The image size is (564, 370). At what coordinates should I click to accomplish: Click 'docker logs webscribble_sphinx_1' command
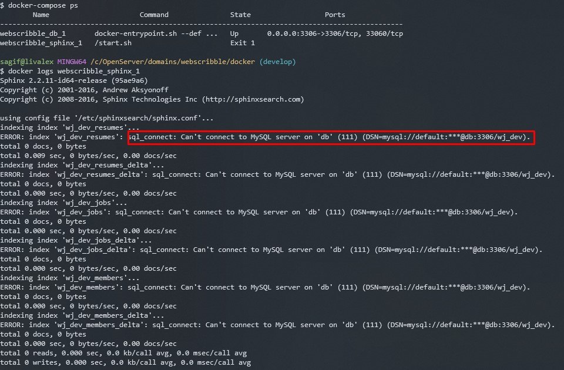coord(74,71)
